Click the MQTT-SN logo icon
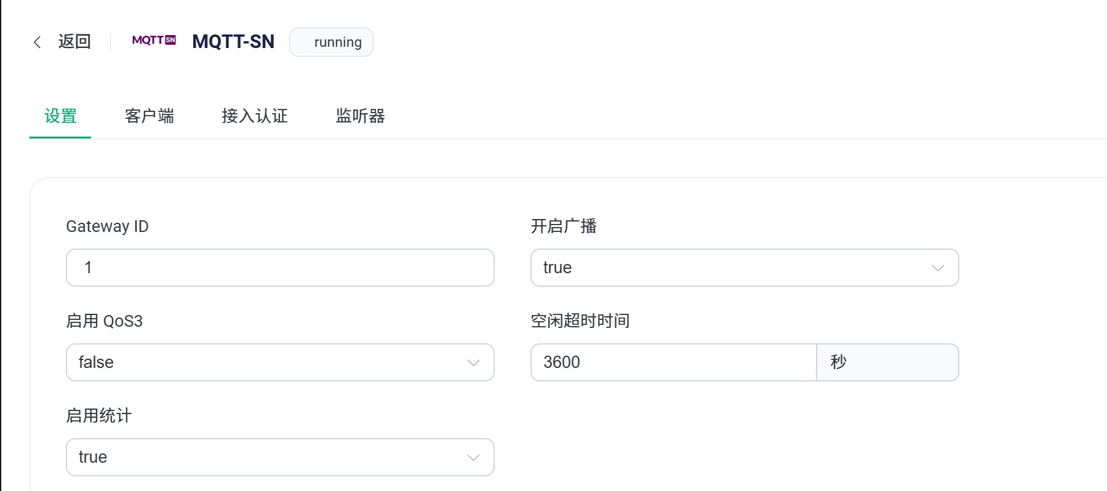Viewport: 1107px width, 491px height. coord(154,41)
